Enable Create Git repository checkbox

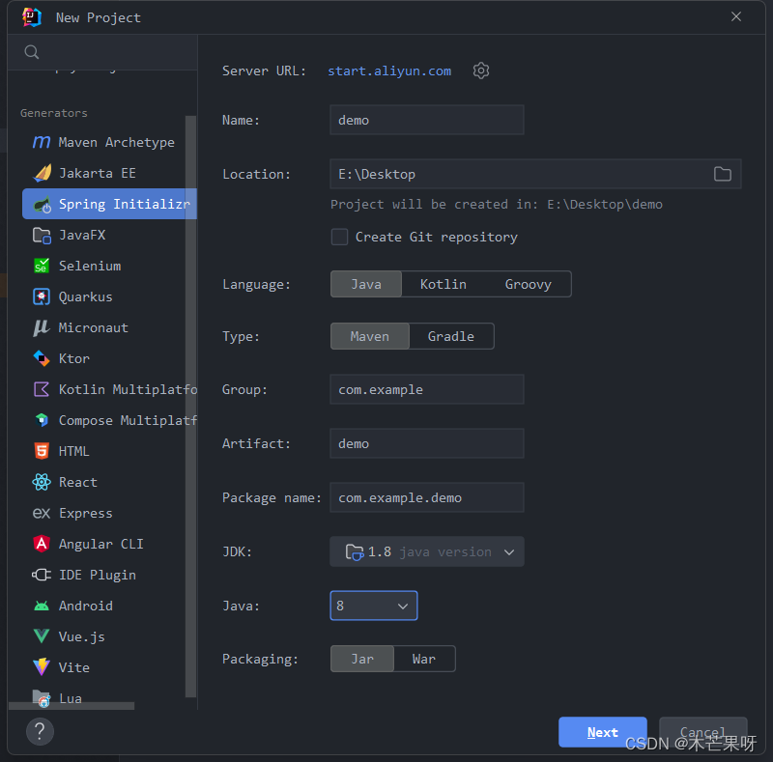pyautogui.click(x=339, y=237)
